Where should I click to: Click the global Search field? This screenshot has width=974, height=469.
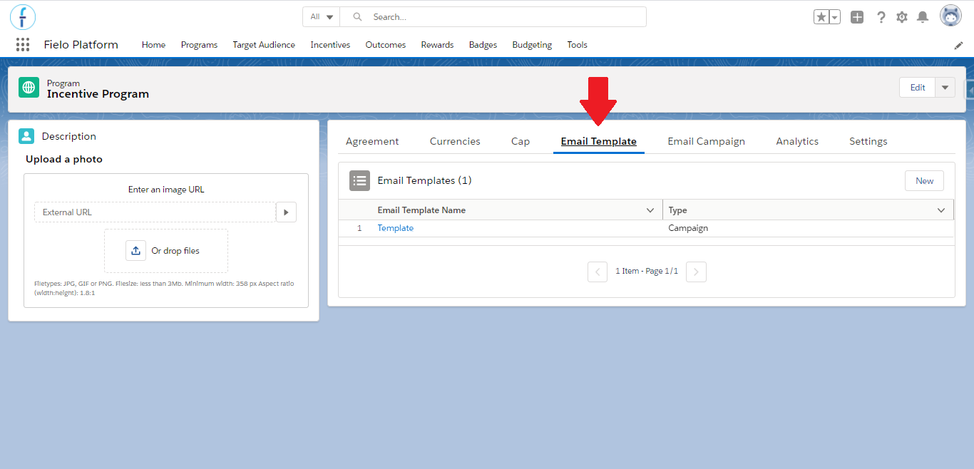pyautogui.click(x=493, y=17)
